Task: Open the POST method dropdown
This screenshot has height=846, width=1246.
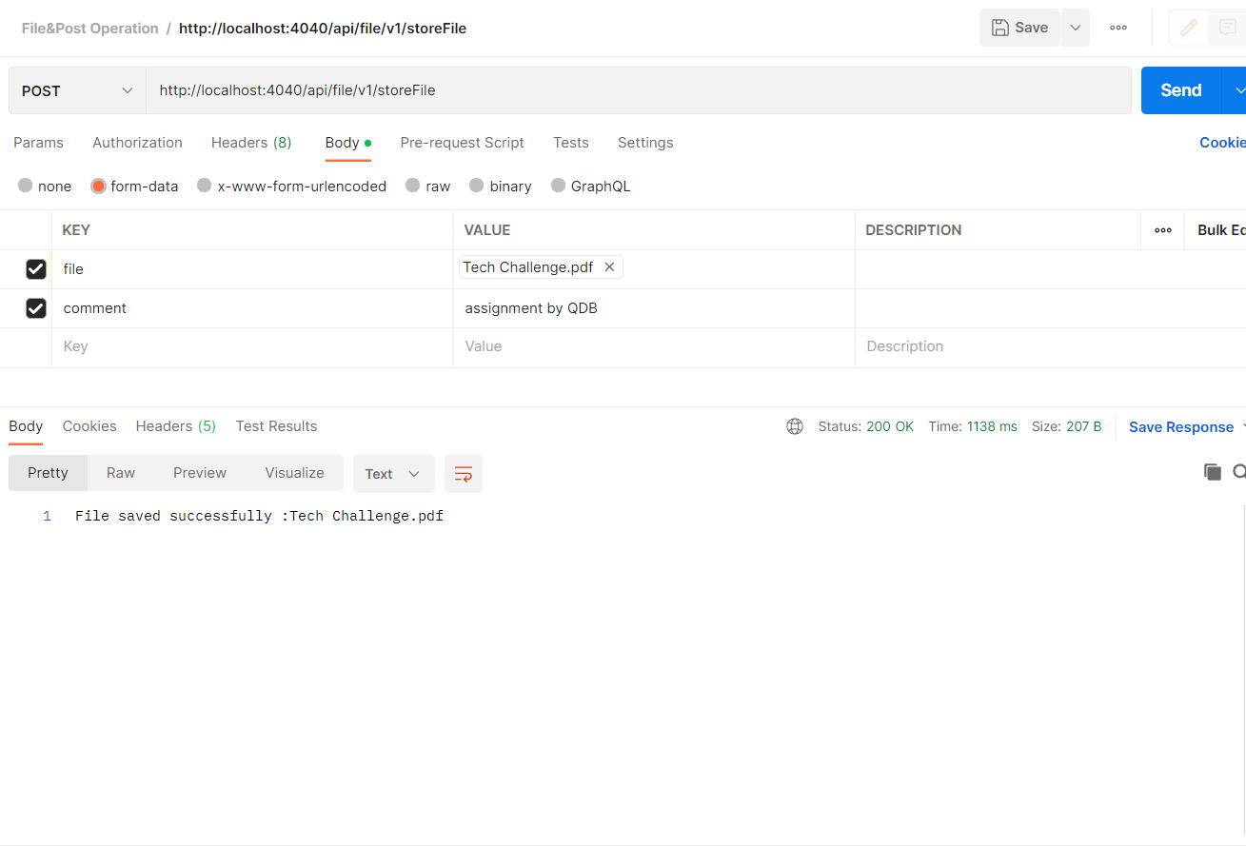Action: coord(76,89)
